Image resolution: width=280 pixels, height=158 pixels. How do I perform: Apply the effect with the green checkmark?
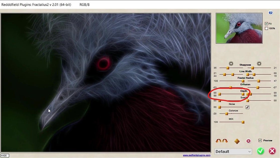[x=260, y=151]
